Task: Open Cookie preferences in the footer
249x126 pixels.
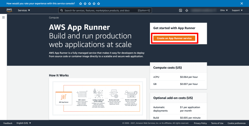Action: [237, 123]
